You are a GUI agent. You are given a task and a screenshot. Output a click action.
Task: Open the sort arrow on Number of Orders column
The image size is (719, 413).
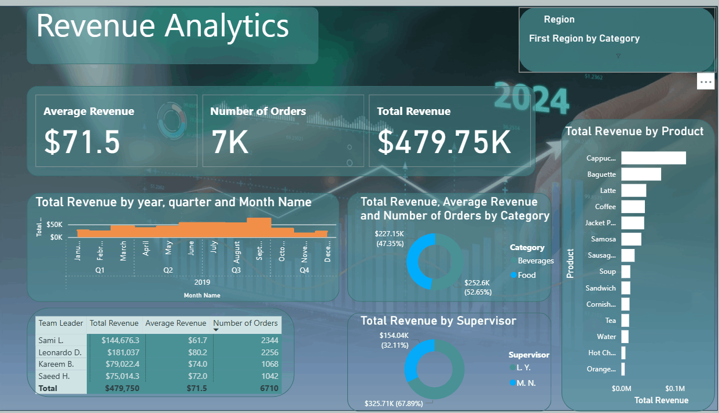(x=216, y=330)
